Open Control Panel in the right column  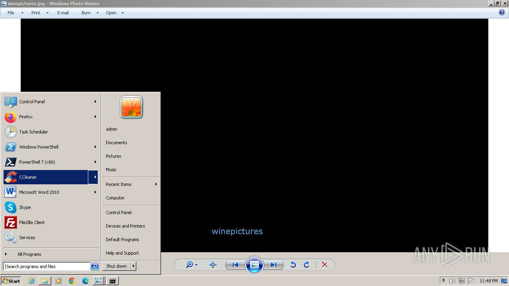click(119, 213)
